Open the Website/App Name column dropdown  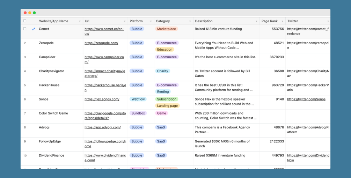80,21
